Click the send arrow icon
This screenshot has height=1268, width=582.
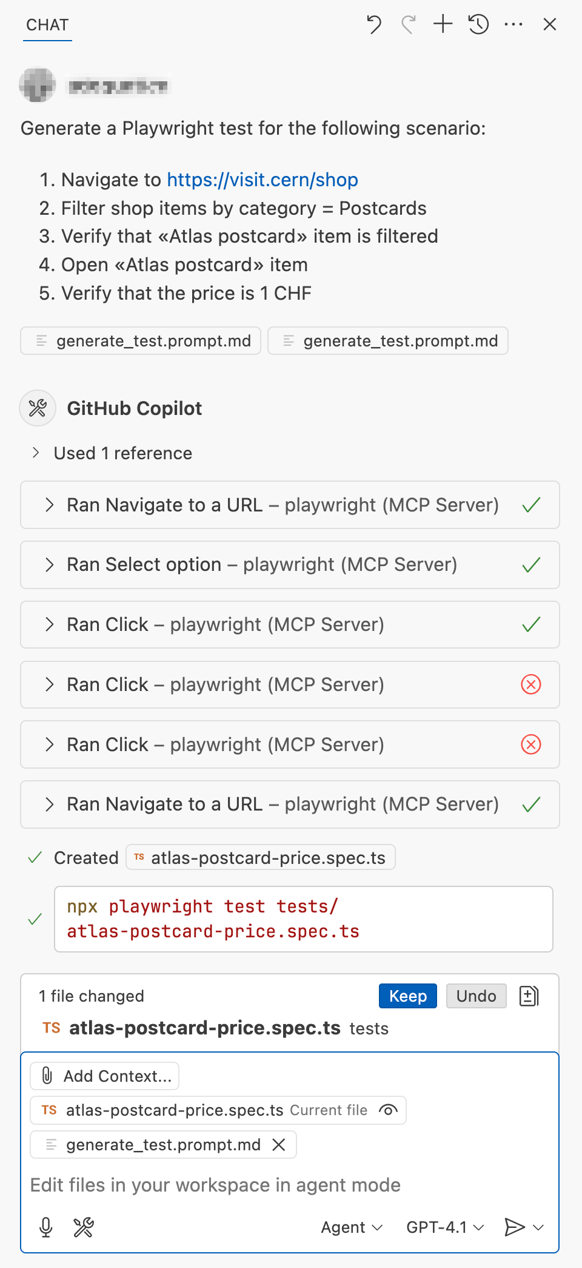(x=514, y=1227)
